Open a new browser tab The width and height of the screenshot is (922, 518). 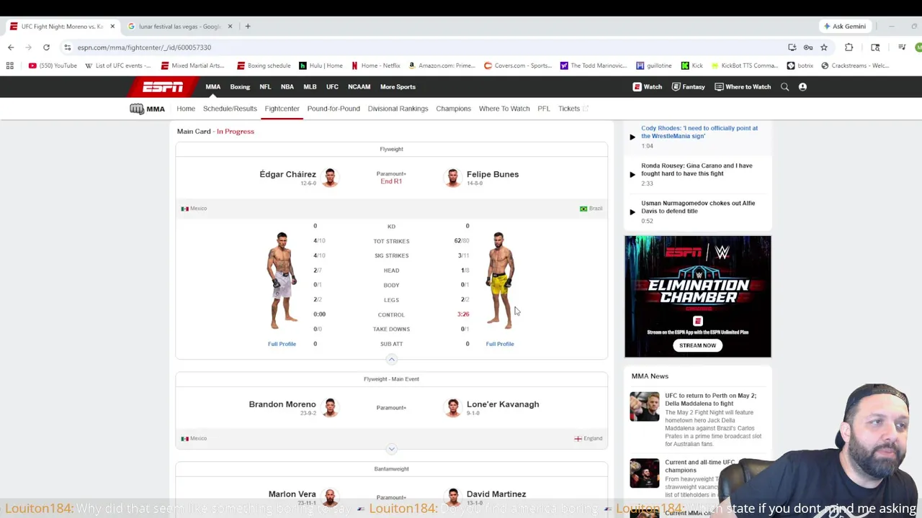(x=248, y=27)
